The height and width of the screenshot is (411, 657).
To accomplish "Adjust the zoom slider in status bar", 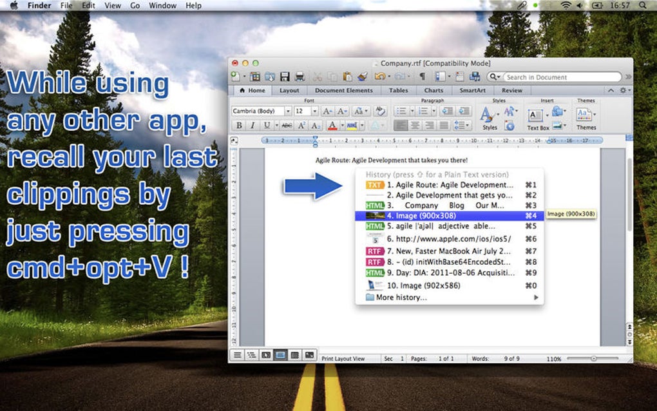I will 593,359.
